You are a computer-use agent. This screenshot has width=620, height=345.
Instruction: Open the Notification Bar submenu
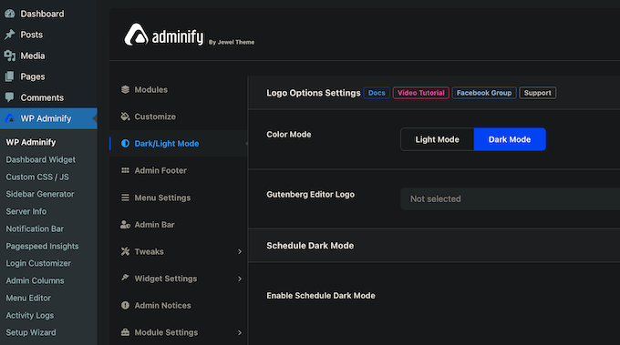click(35, 228)
